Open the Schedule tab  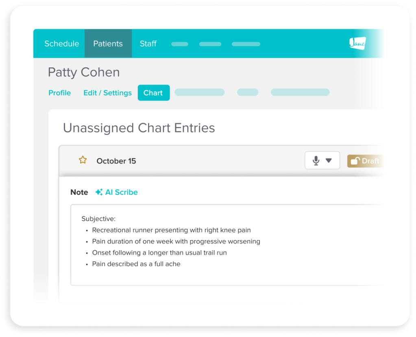pyautogui.click(x=61, y=43)
